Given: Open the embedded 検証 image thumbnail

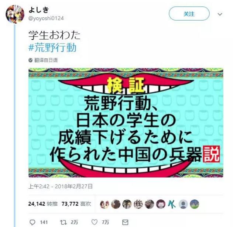Looking at the screenshot, I should click(126, 123).
